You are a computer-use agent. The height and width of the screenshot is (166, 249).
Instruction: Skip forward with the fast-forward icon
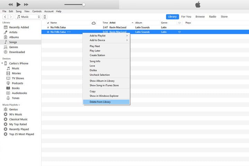pyautogui.click(x=27, y=4)
